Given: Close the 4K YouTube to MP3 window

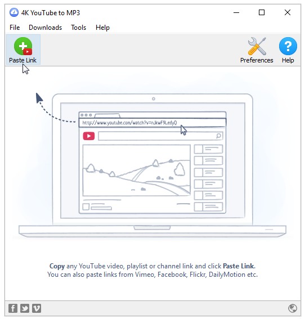Looking at the screenshot, I should pos(288,12).
